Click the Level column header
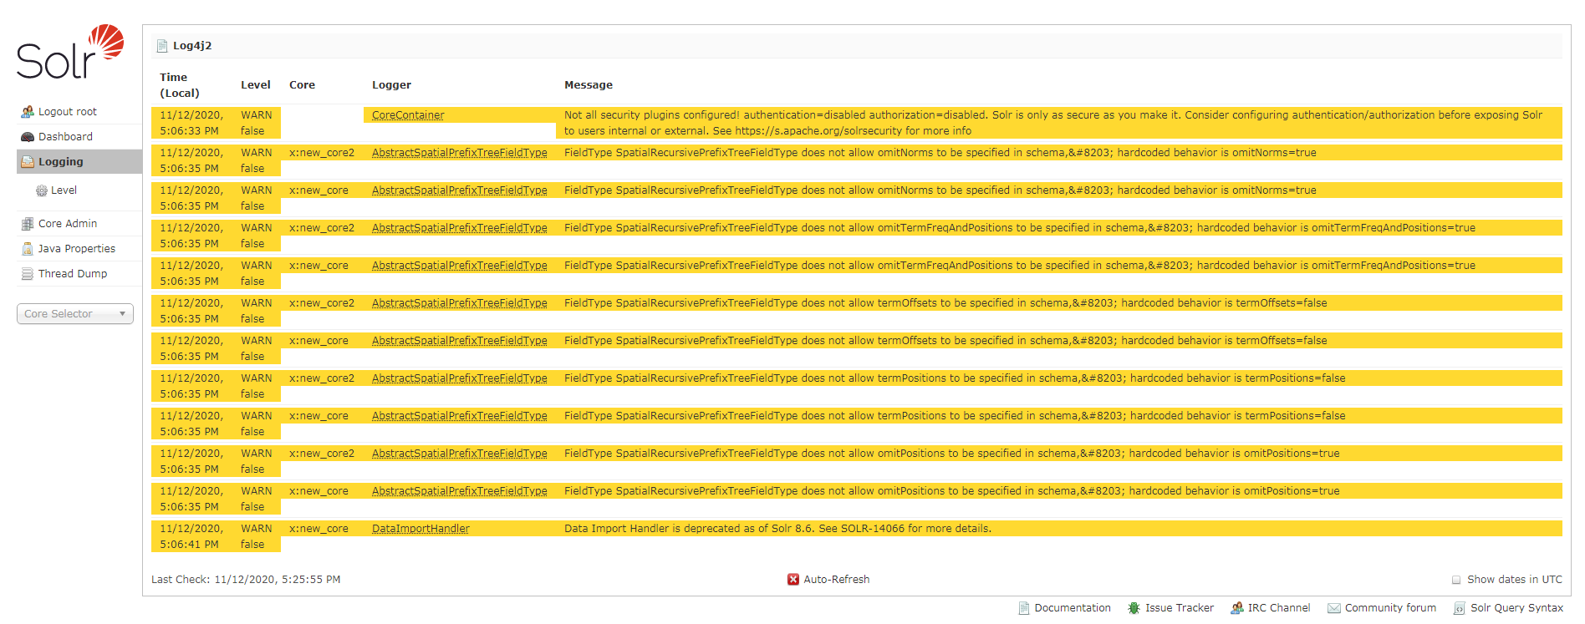1585x624 pixels. 256,85
